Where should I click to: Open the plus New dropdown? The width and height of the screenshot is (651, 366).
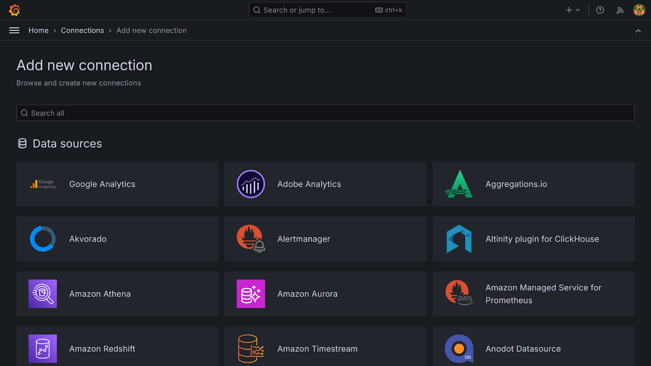click(572, 10)
